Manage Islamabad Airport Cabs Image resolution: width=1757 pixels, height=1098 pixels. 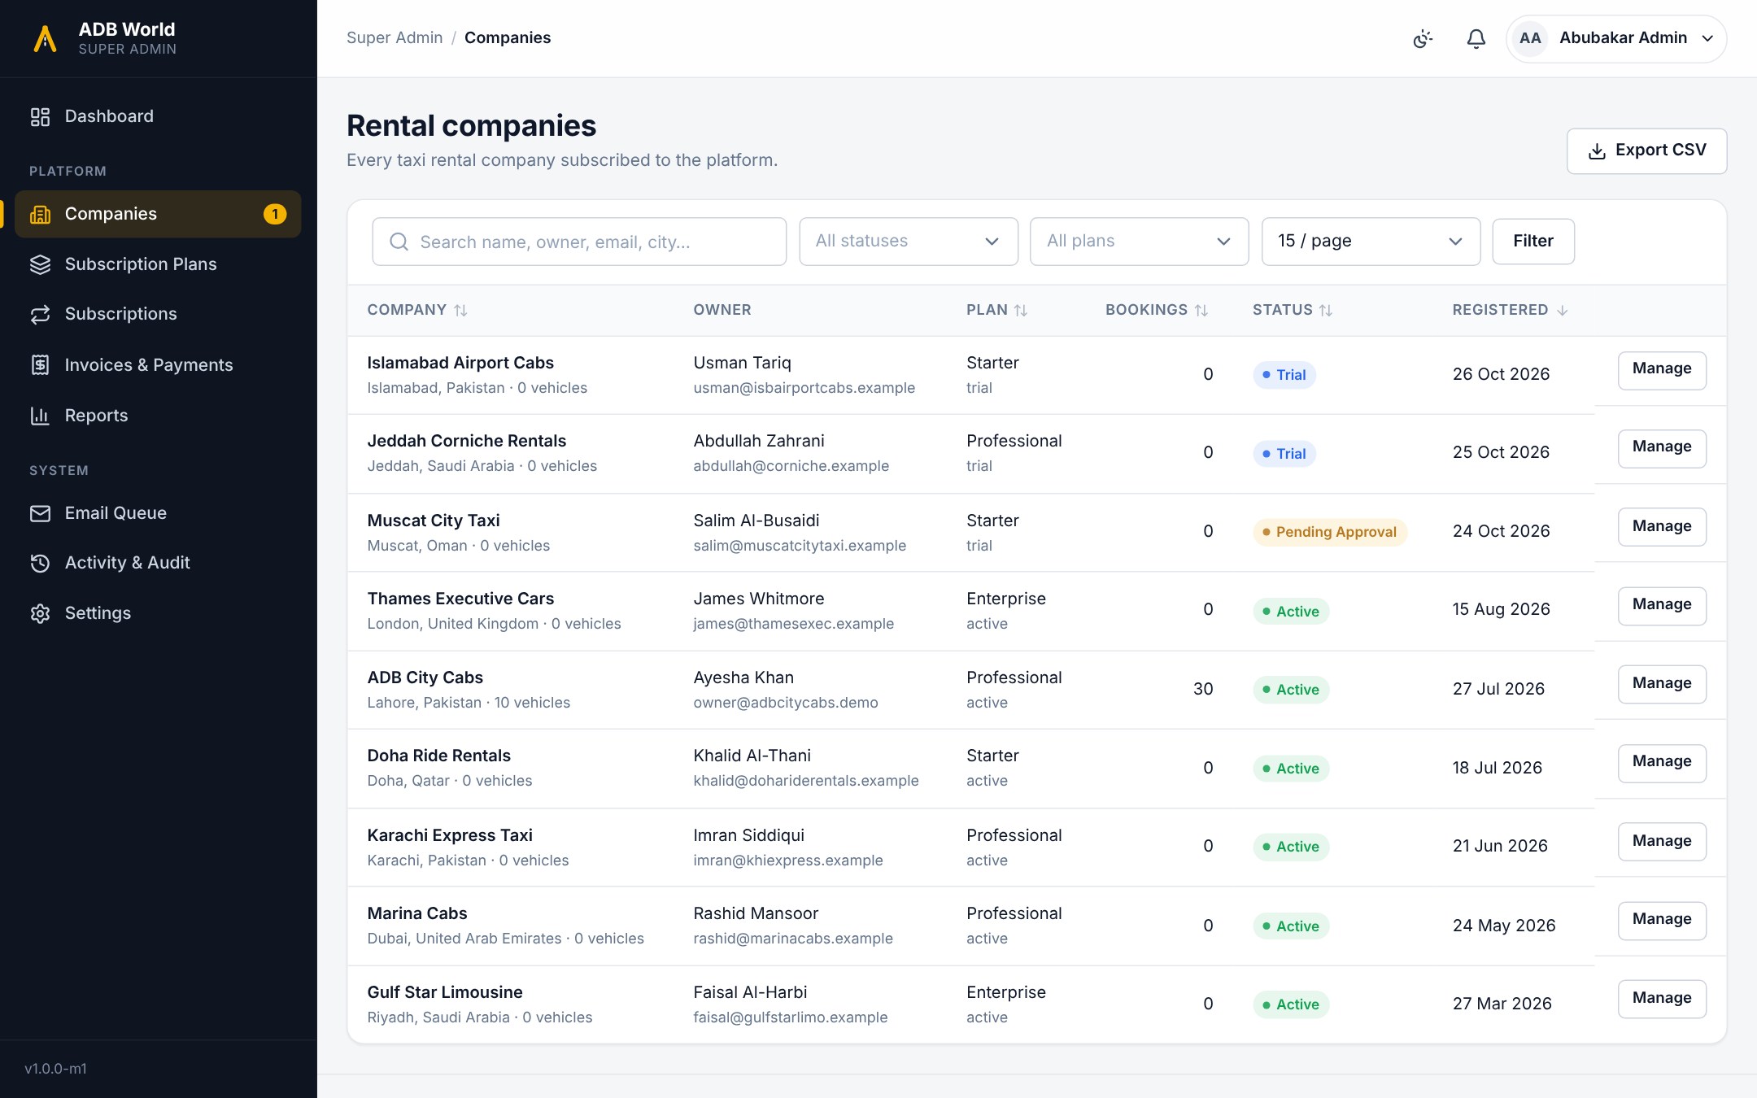click(1662, 370)
